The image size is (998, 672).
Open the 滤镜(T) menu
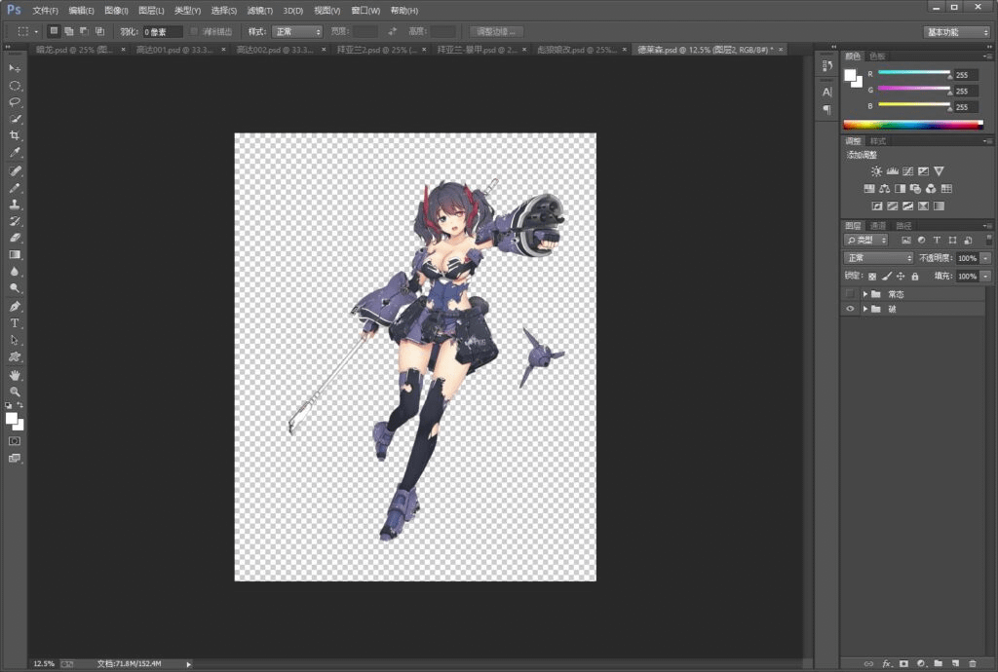(259, 10)
